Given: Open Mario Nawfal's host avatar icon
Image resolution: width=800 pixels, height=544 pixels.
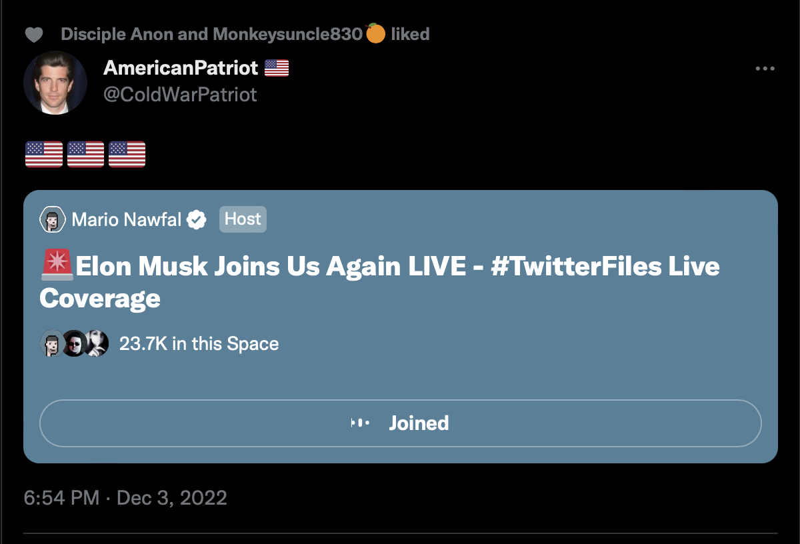Looking at the screenshot, I should click(x=52, y=219).
